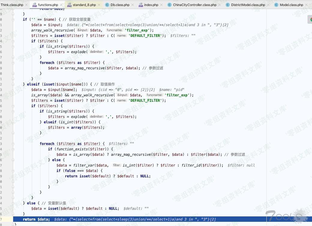Select the index.php editor tab
312x226 pixels.
click(151, 5)
